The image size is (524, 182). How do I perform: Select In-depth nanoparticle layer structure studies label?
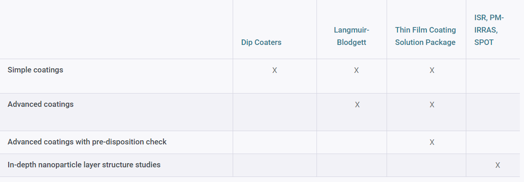[x=84, y=165]
